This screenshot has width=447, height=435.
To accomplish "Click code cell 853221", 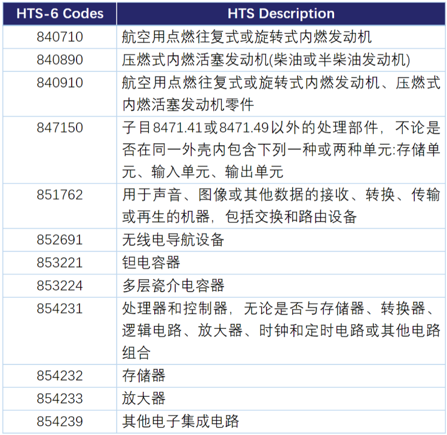I will 60,262.
